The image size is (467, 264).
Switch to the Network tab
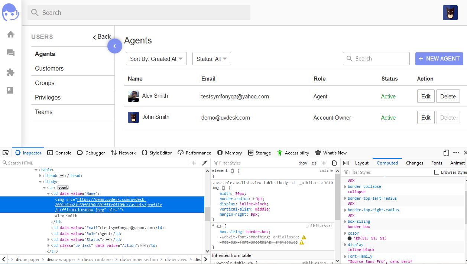123,153
